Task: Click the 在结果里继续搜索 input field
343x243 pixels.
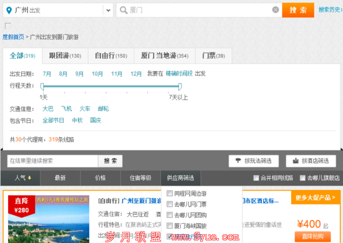Action: tap(53, 161)
